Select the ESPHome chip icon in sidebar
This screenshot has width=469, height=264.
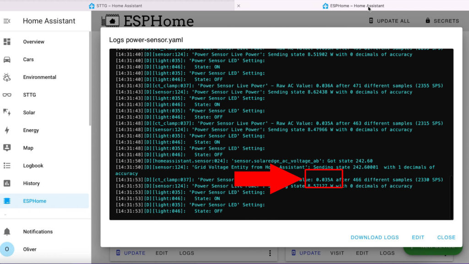(7, 201)
